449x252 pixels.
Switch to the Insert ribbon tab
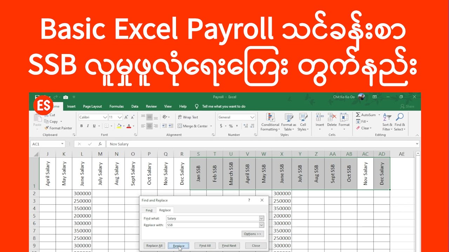coord(71,106)
